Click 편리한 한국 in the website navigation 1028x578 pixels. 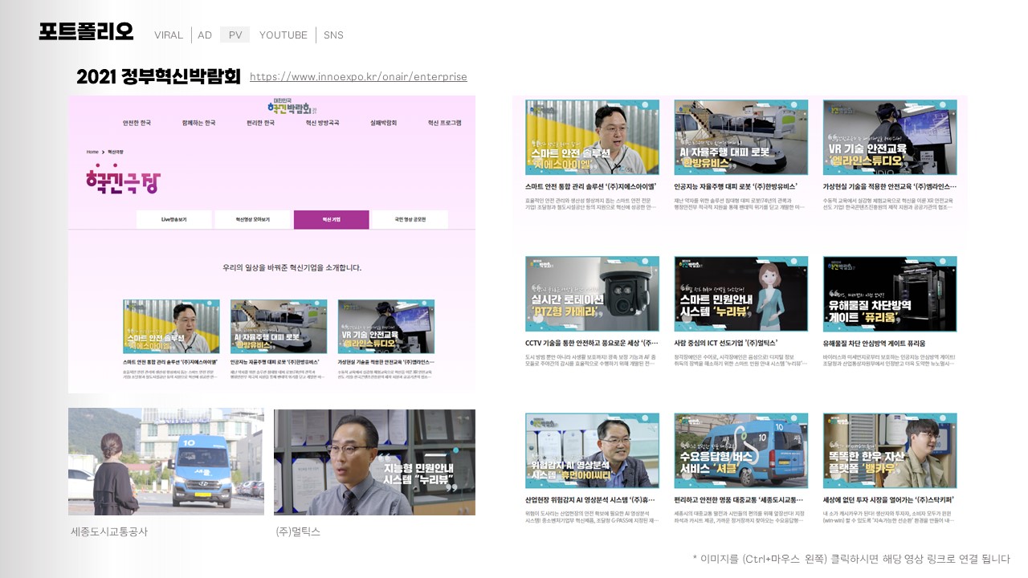tap(260, 123)
